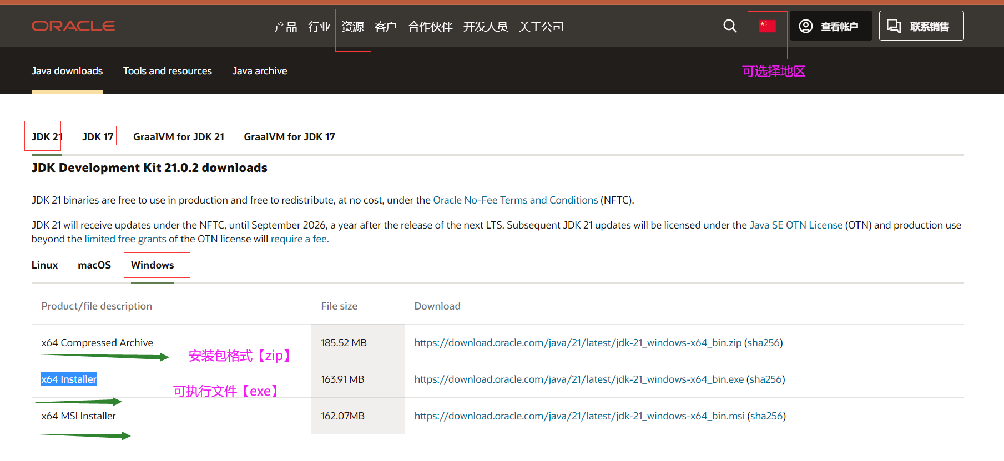
Task: Open the 开发人员 menu
Action: (486, 27)
